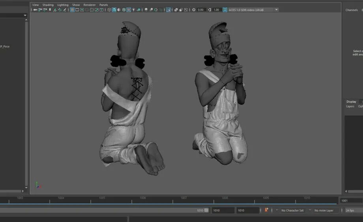This screenshot has height=222, width=363.
Task: Click the Set Key bookmark icon
Action: click(x=267, y=210)
